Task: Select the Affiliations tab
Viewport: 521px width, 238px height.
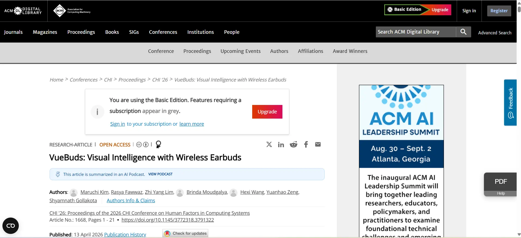Action: point(310,51)
